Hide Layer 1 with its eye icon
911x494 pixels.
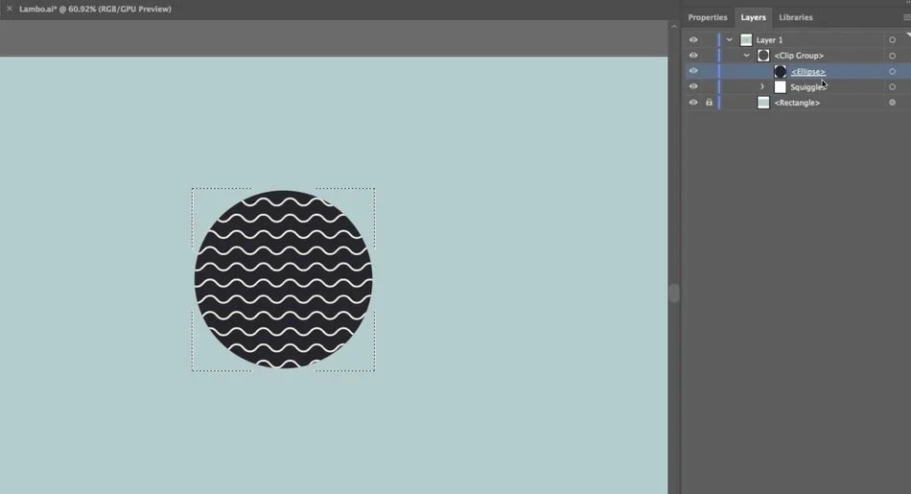coord(693,40)
